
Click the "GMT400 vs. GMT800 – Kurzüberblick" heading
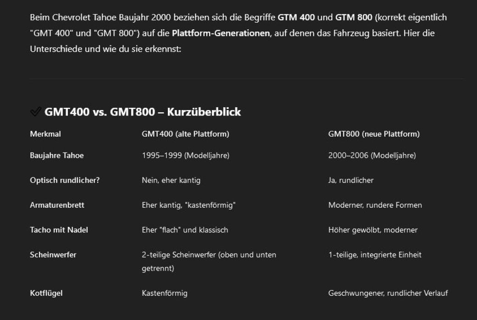coord(142,112)
